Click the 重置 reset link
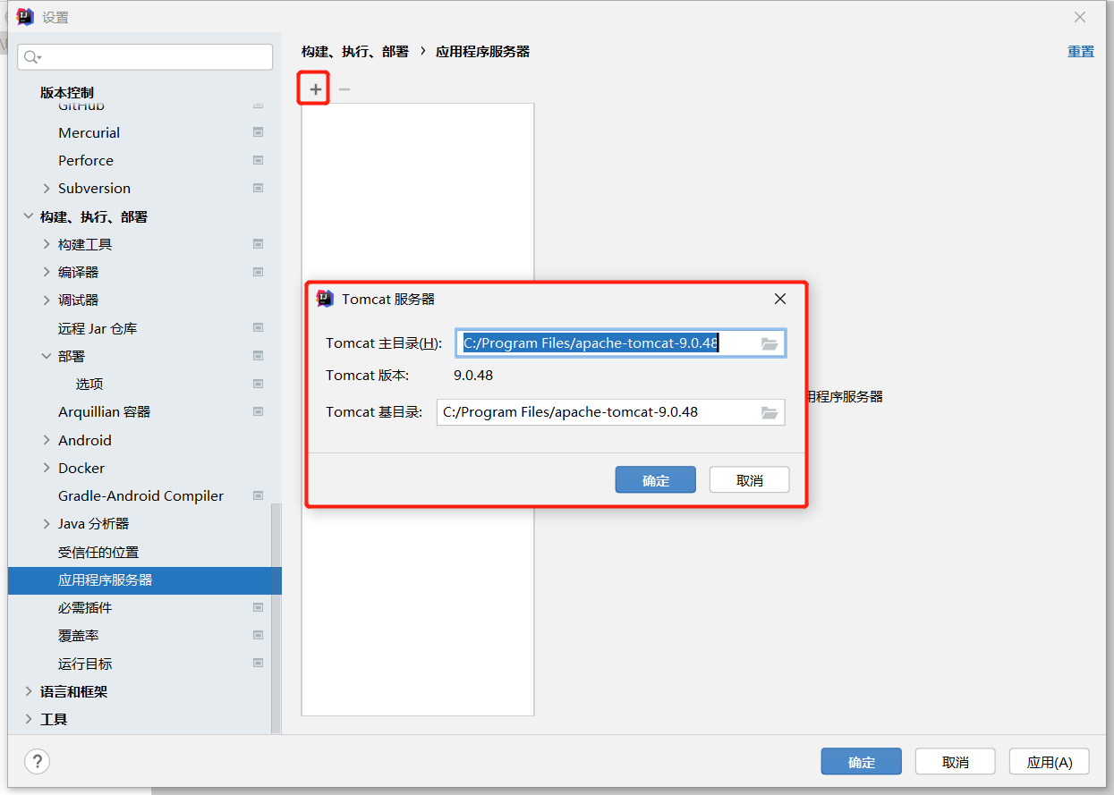 1080,51
